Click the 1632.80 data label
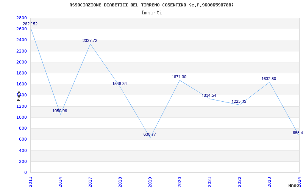 269,79
